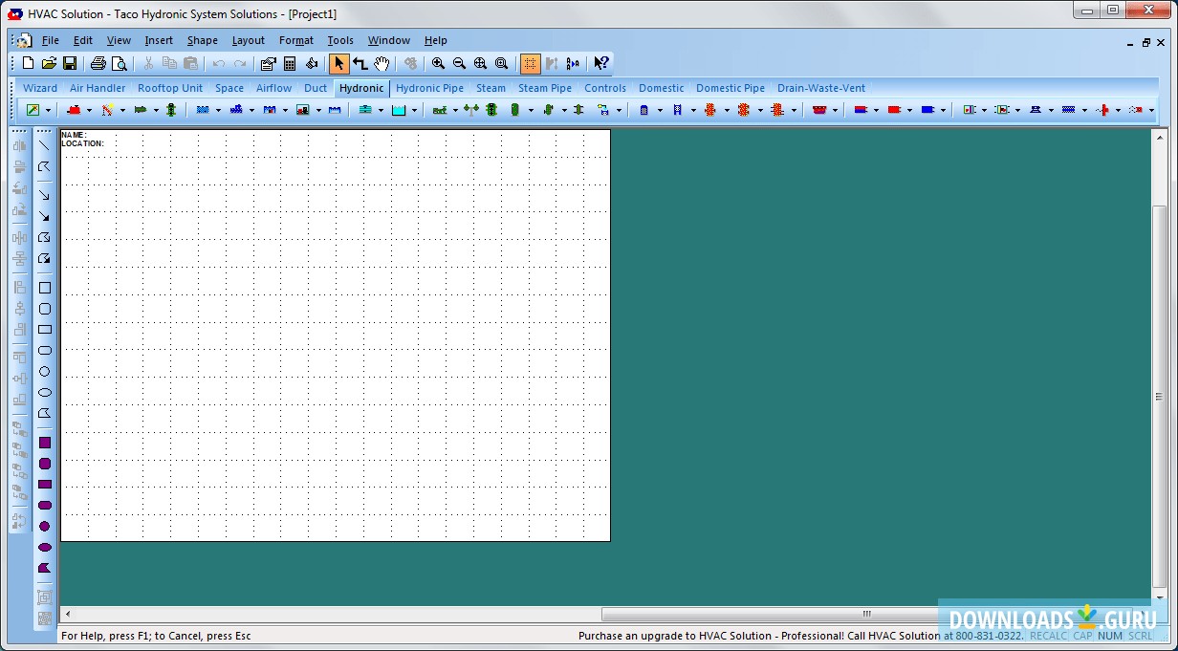Open the Layout menu
The height and width of the screenshot is (651, 1178).
click(x=248, y=40)
